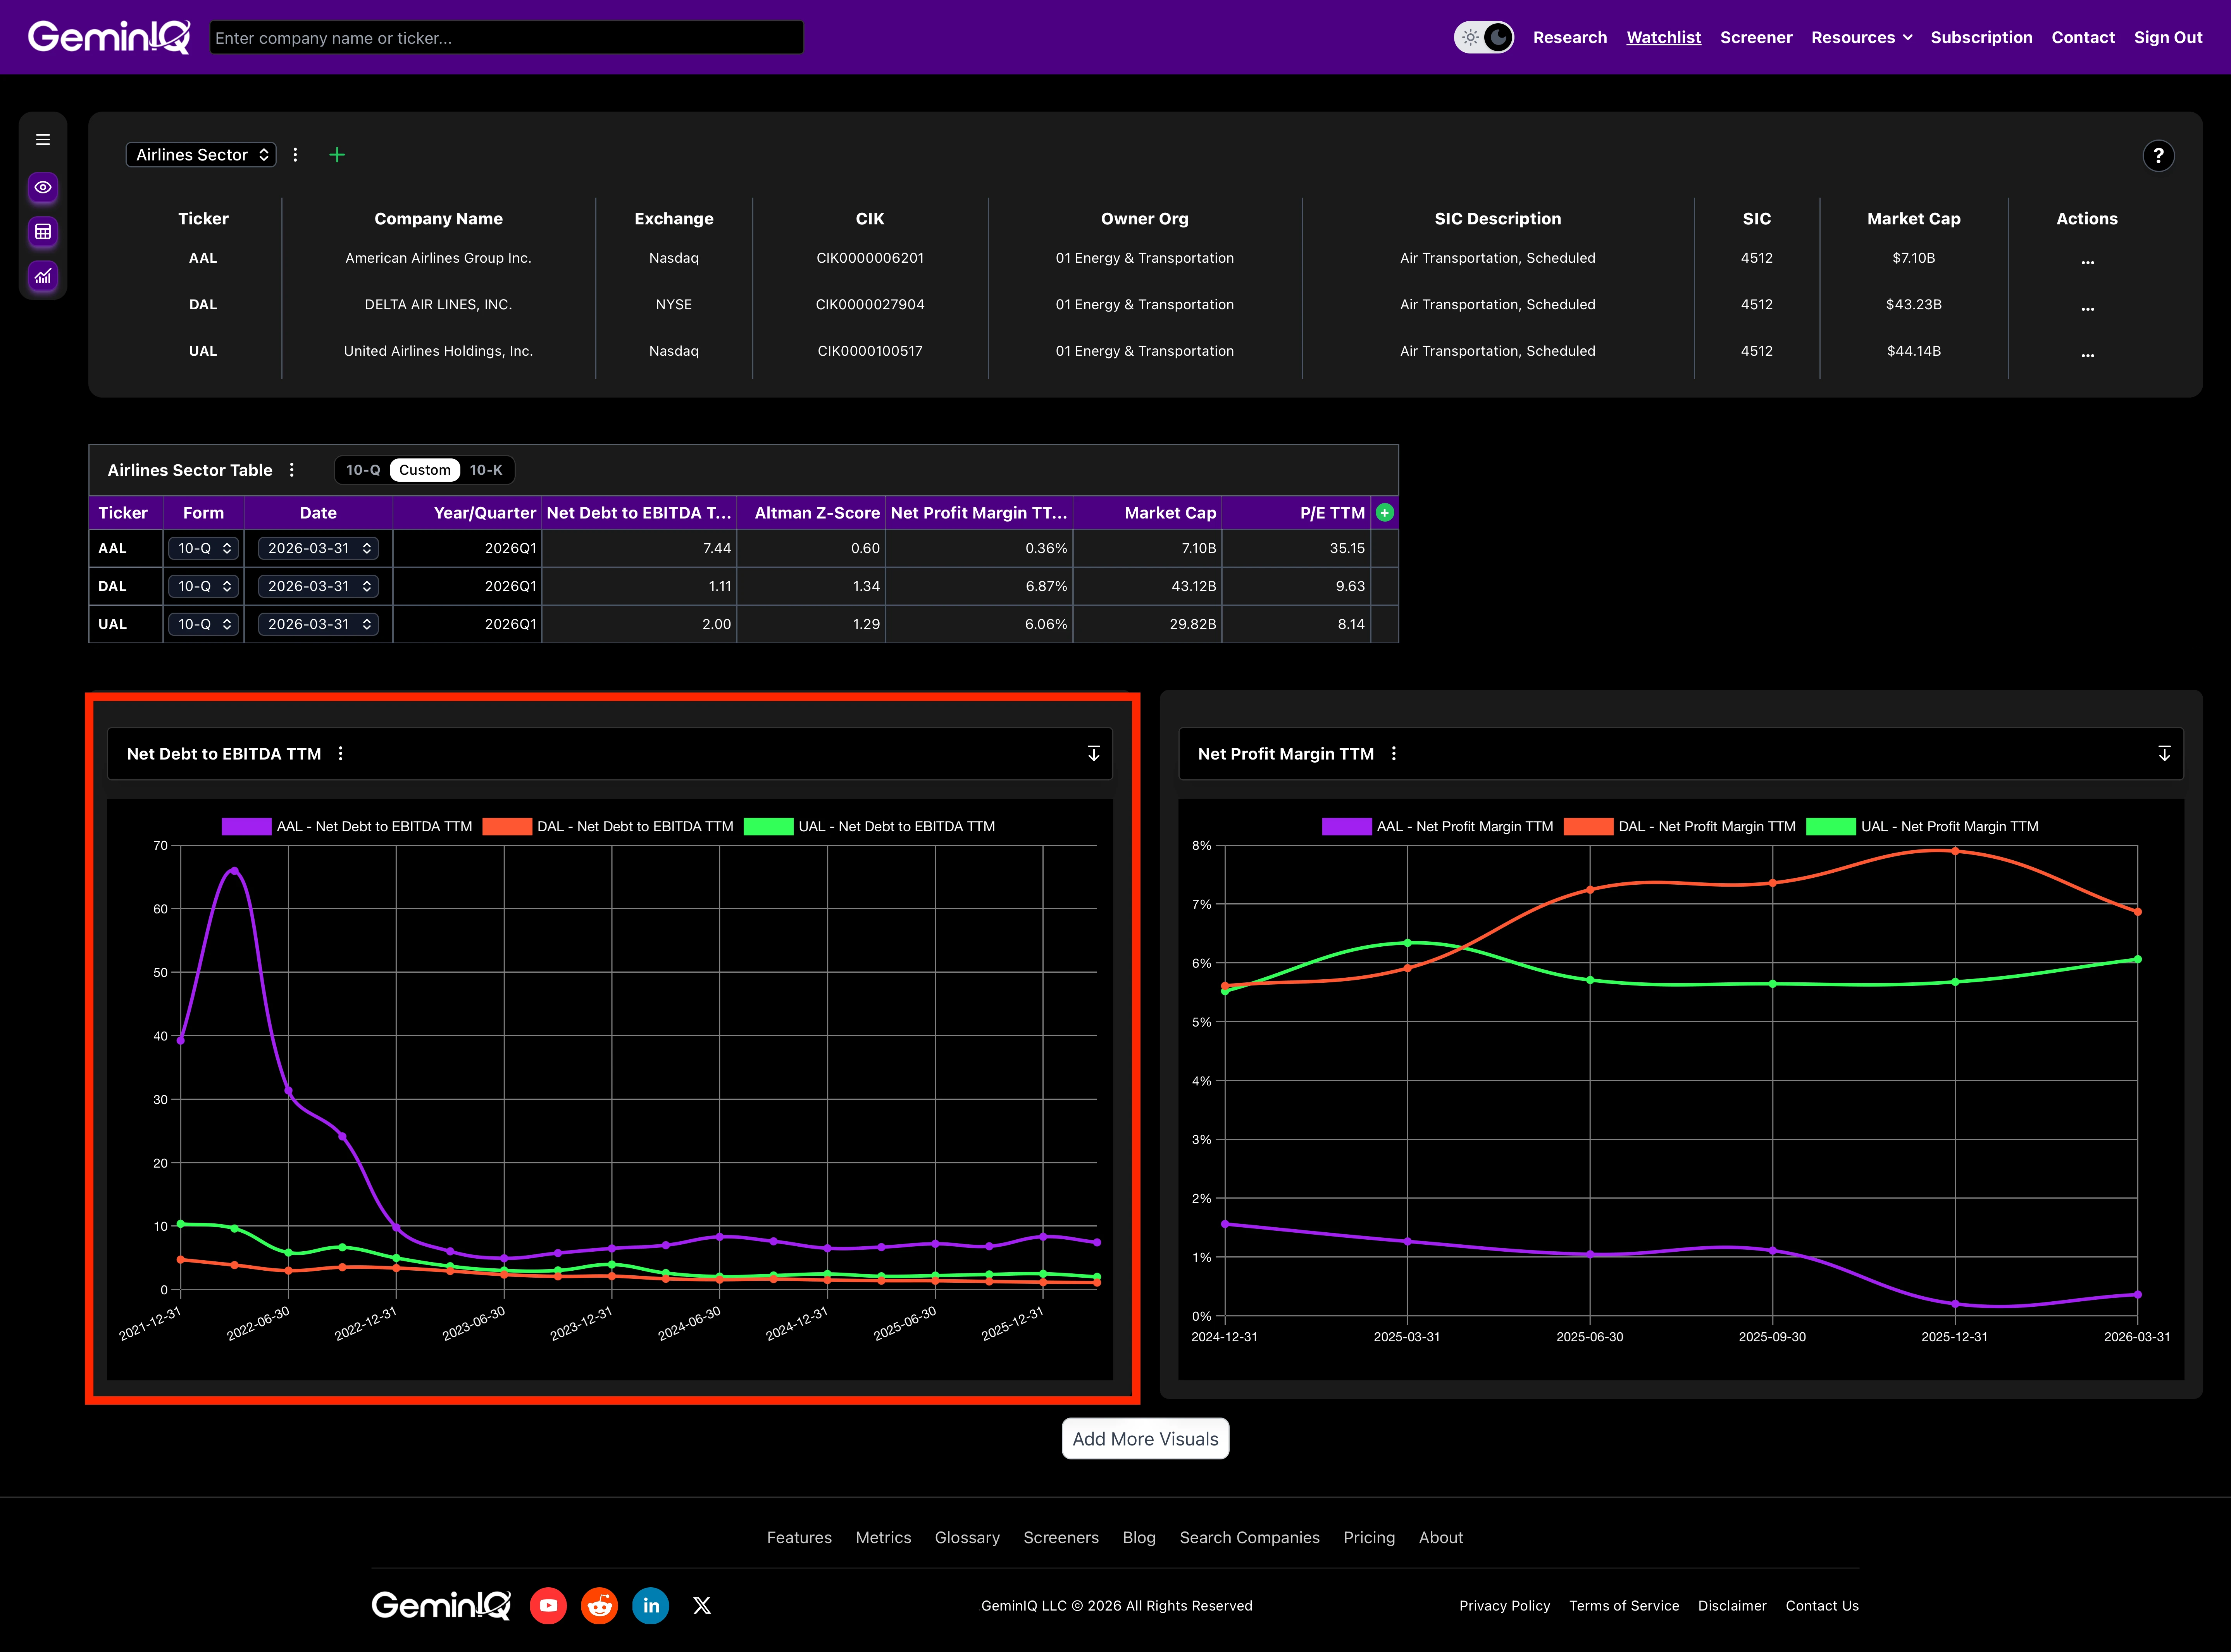Viewport: 2231px width, 1652px height.
Task: Sort table by Market Cap column header
Action: pos(1147,513)
